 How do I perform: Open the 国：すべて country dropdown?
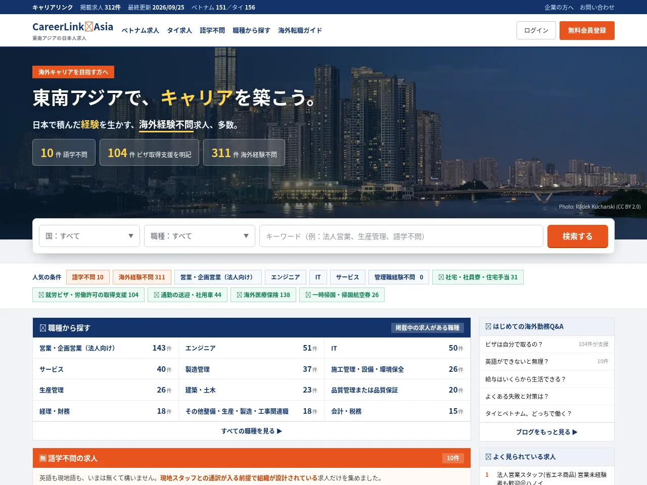click(89, 236)
